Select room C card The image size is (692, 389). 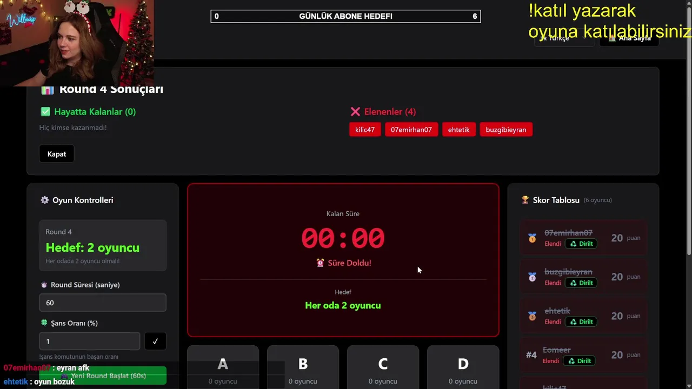tap(383, 367)
